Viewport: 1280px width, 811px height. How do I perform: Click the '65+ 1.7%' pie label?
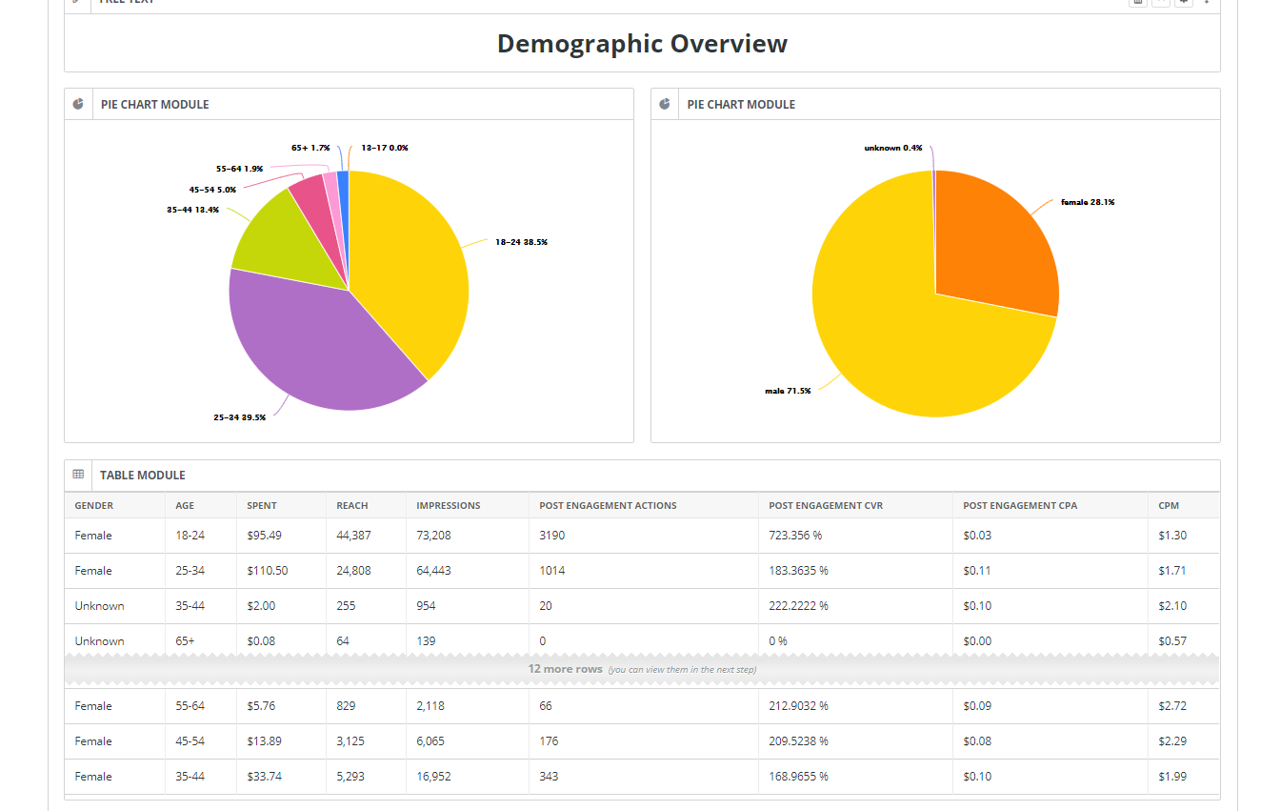tap(310, 148)
